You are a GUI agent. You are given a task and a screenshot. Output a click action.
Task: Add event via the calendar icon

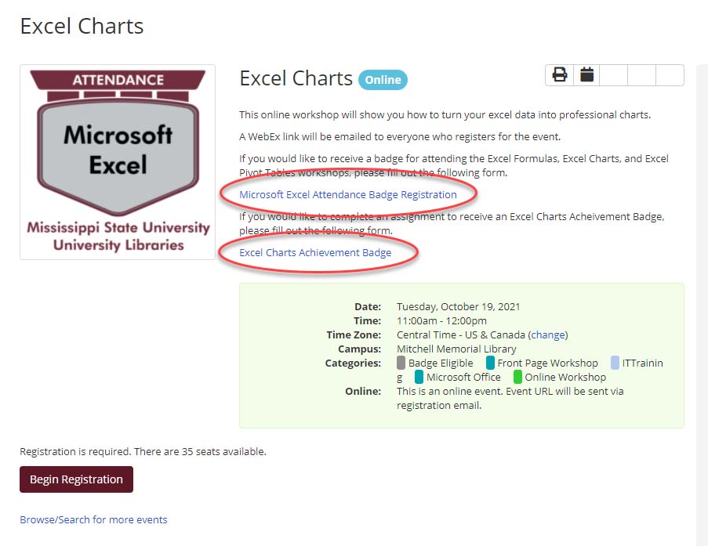[x=586, y=75]
